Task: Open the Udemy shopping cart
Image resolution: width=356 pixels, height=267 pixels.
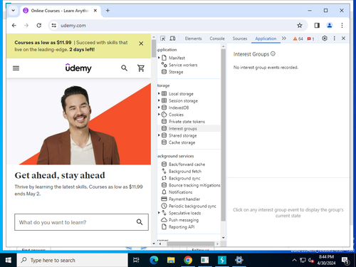Action: [x=141, y=68]
